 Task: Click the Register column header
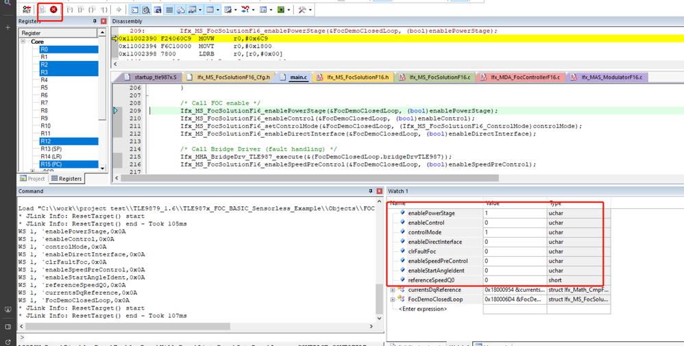[x=58, y=33]
